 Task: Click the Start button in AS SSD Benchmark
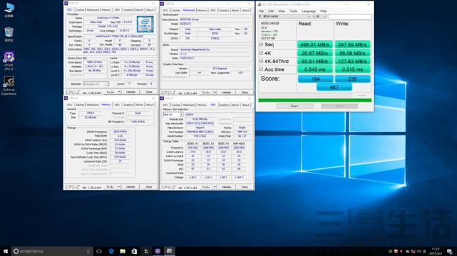(295, 106)
